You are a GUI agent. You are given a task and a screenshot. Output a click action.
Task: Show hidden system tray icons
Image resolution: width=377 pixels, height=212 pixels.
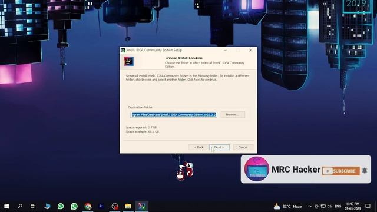pyautogui.click(x=310, y=206)
